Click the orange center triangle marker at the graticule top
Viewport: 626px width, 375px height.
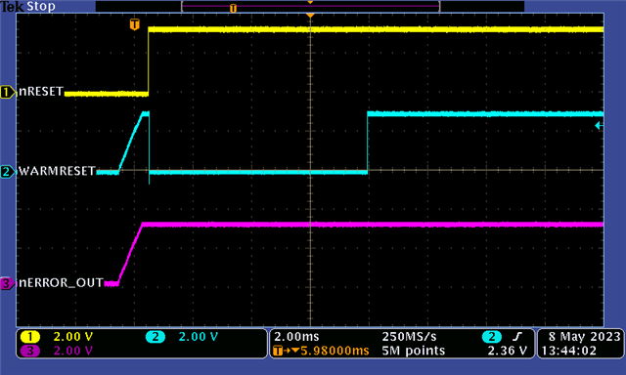point(310,16)
